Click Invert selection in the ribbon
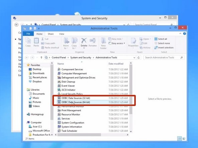 (x=164, y=48)
